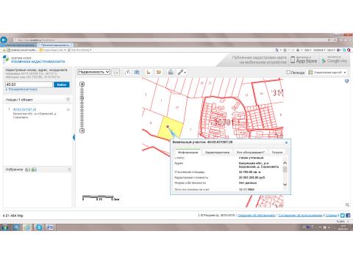Click the toolbar icon next to Недвижимость dropdown
Screen dimensions: 353x264
[x=115, y=73]
